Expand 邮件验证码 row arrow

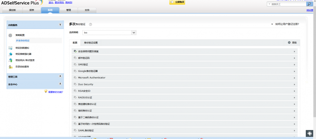(294, 58)
